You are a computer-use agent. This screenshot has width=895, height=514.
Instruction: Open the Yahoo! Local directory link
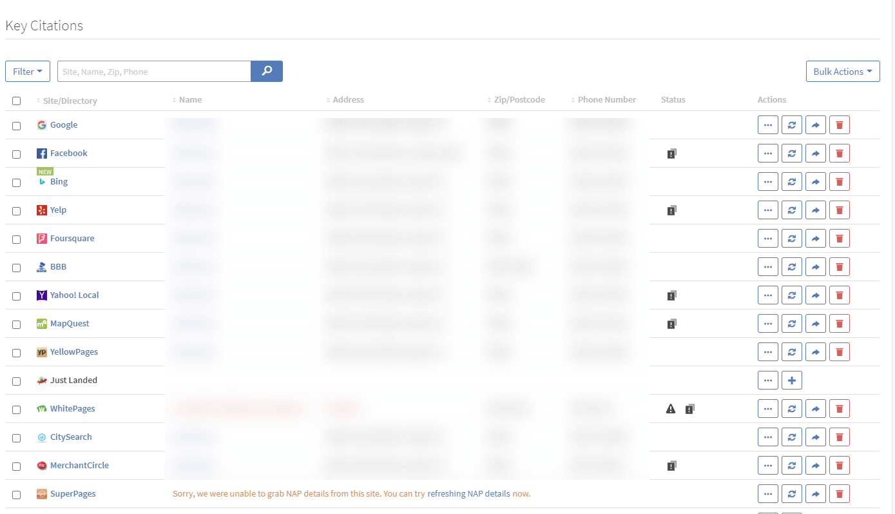(75, 295)
